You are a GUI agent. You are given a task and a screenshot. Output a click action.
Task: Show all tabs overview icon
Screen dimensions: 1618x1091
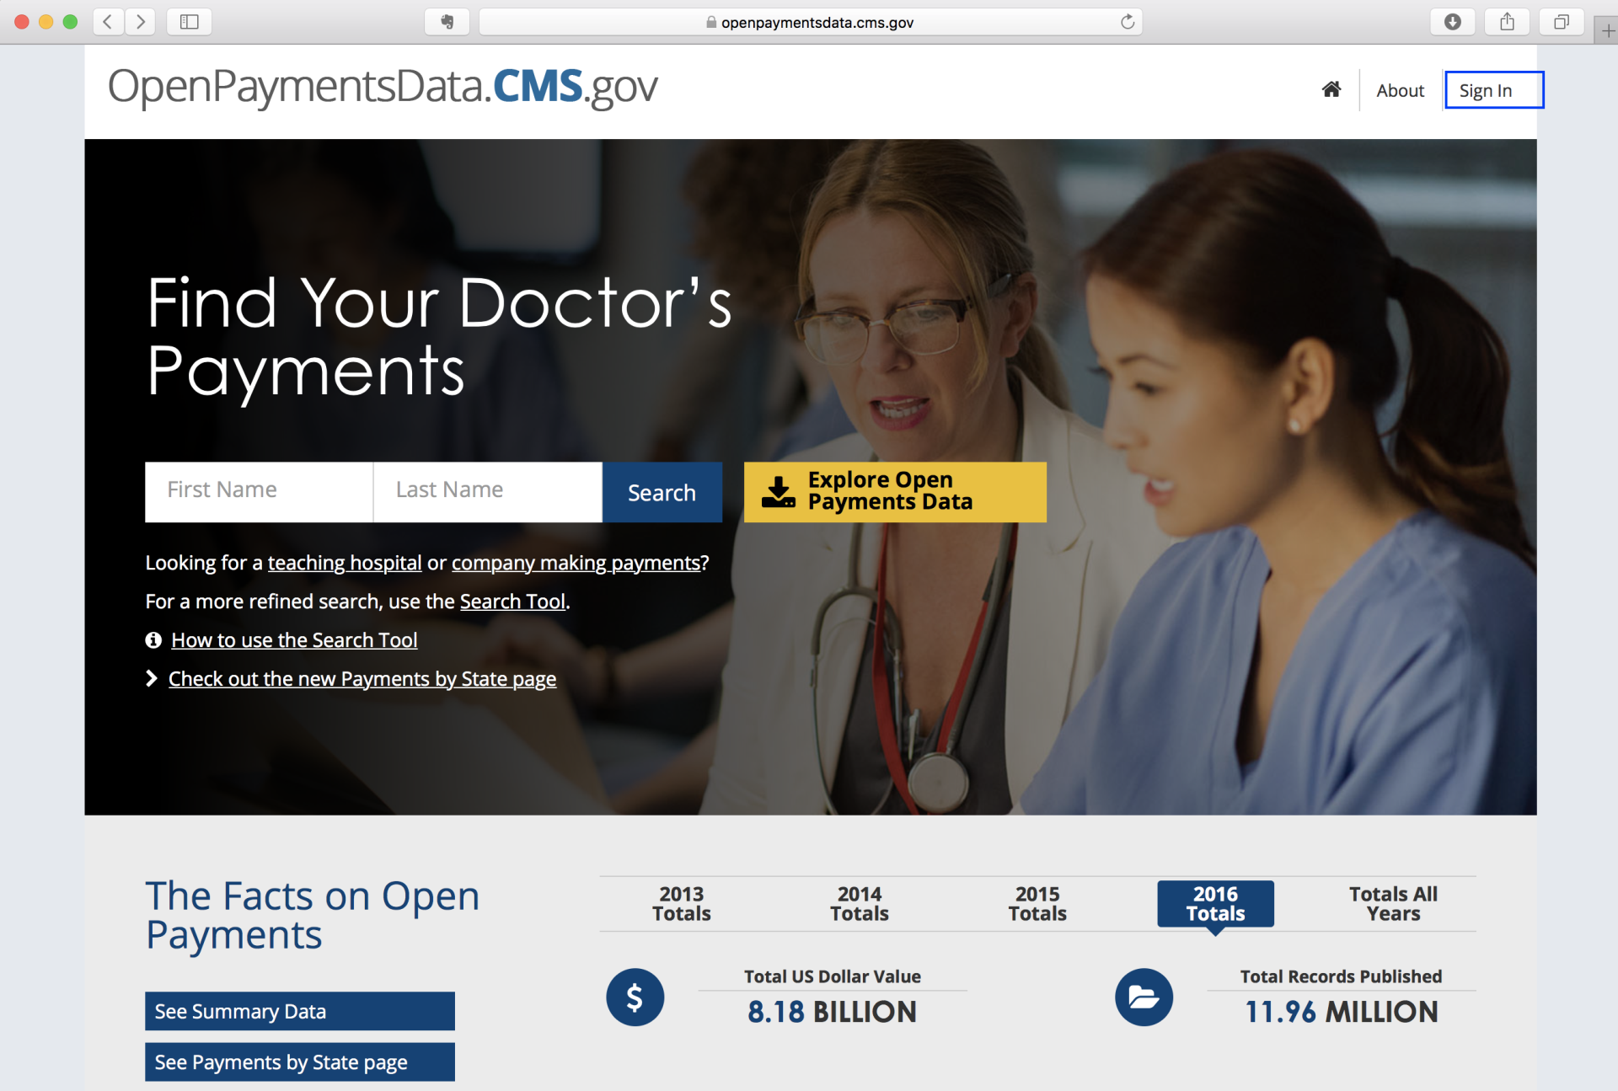click(x=1561, y=22)
